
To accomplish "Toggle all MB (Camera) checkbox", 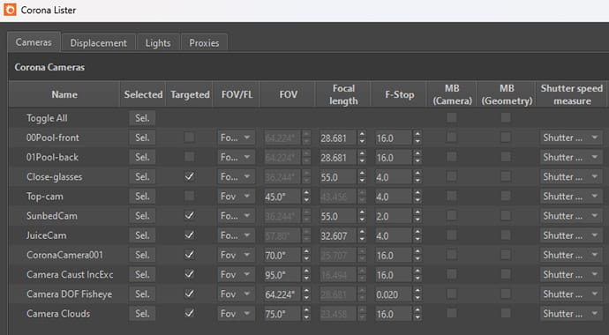I will [451, 117].
